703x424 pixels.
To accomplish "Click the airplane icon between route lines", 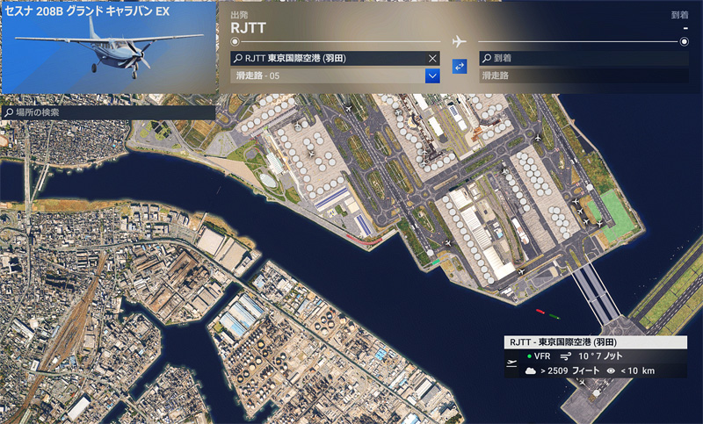I will click(x=459, y=41).
